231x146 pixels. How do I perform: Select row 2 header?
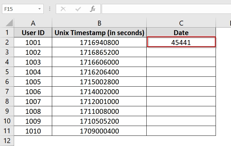pos(7,42)
